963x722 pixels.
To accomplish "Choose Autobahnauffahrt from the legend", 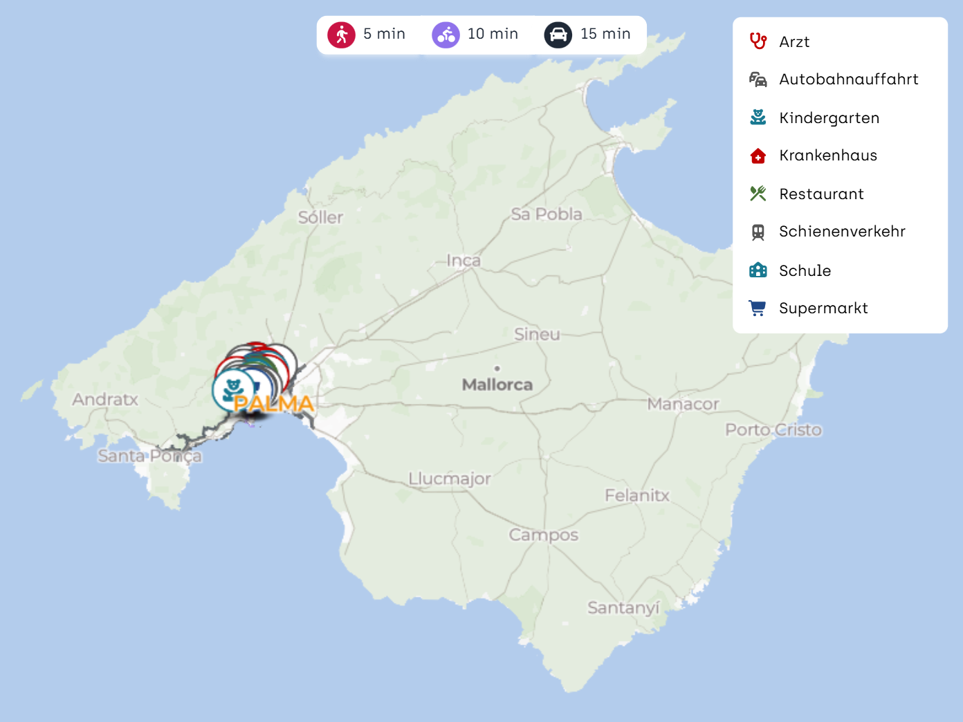I will point(848,80).
